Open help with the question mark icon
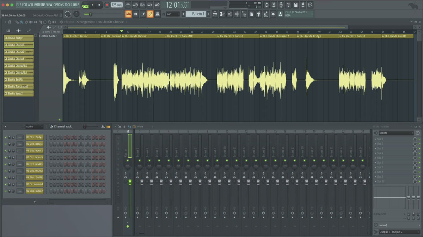 (x=288, y=5)
